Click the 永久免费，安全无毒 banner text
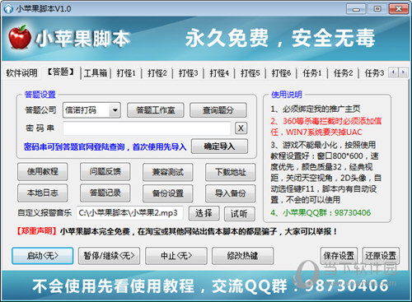 pos(280,38)
